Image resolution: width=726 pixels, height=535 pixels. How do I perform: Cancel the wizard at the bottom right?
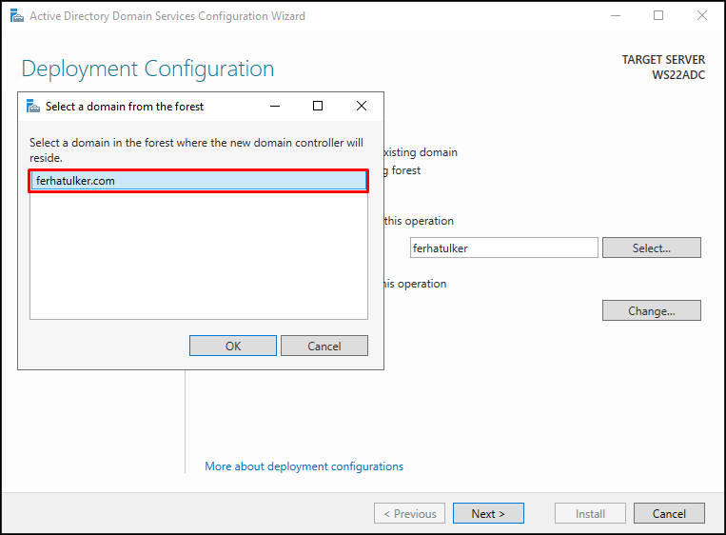(669, 514)
